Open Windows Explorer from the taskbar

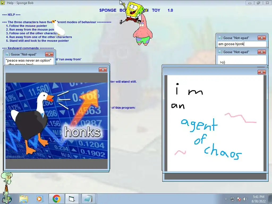point(24,199)
